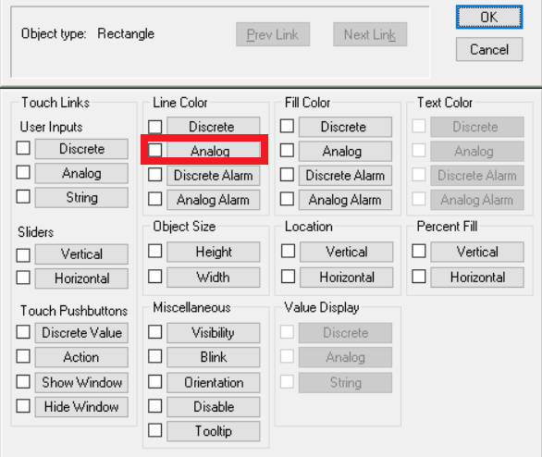Check Orientation checkbox

pyautogui.click(x=154, y=382)
